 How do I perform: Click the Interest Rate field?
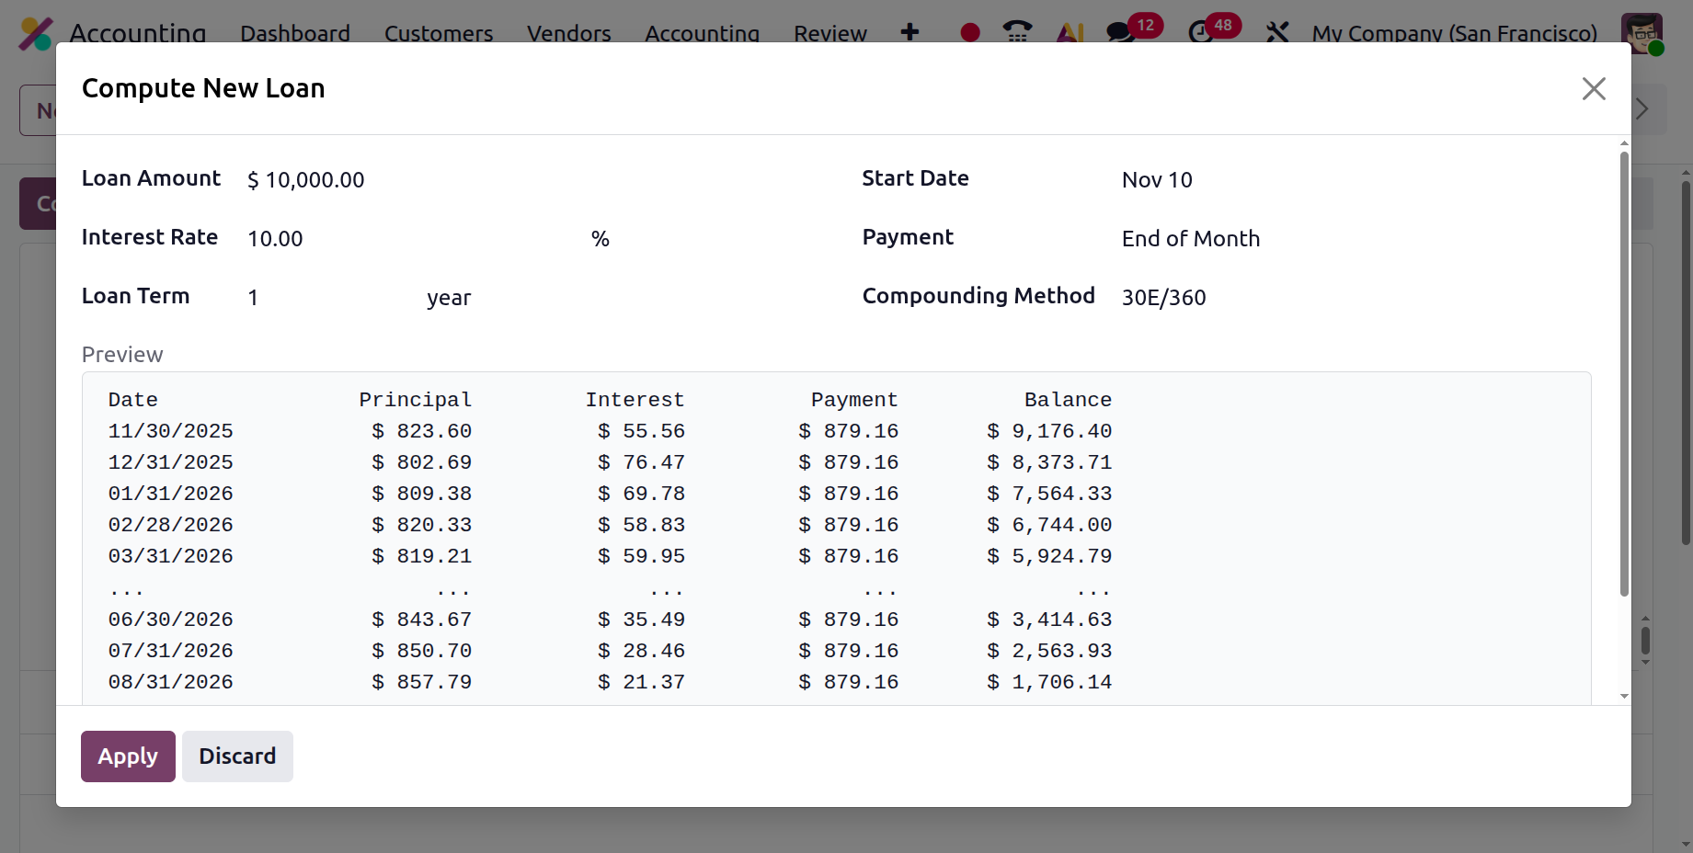click(x=414, y=239)
